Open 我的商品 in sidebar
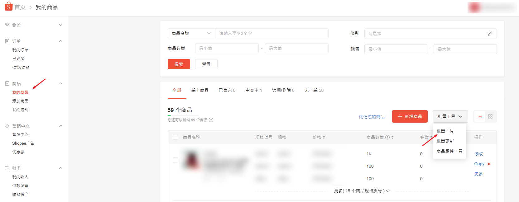The image size is (519, 202). point(20,92)
